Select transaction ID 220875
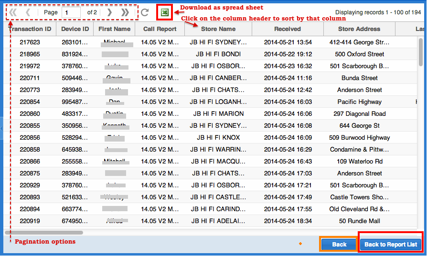The height and width of the screenshot is (256, 427). click(30, 174)
